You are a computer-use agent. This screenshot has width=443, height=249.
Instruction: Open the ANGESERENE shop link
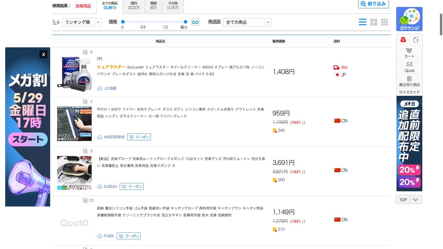[x=114, y=137]
